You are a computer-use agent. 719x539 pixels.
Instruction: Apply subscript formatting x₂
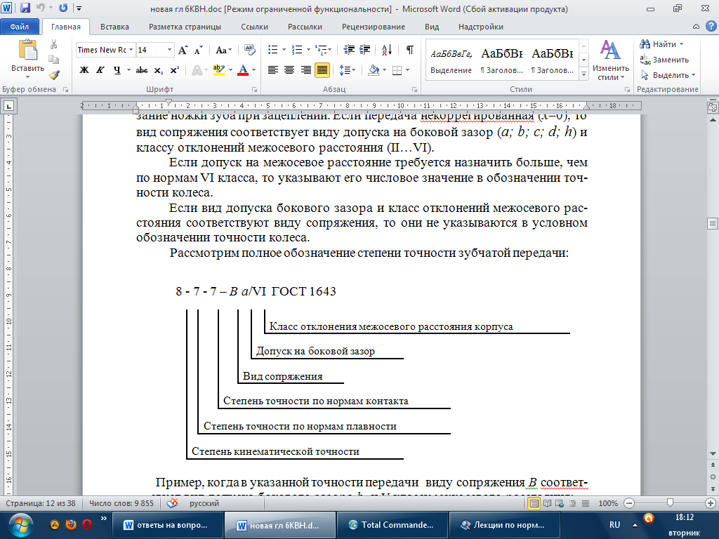158,70
